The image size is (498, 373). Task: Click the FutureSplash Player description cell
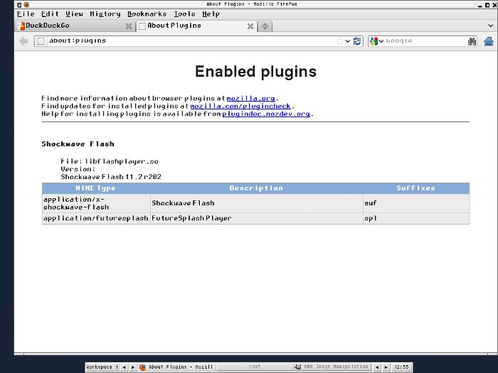tap(257, 218)
